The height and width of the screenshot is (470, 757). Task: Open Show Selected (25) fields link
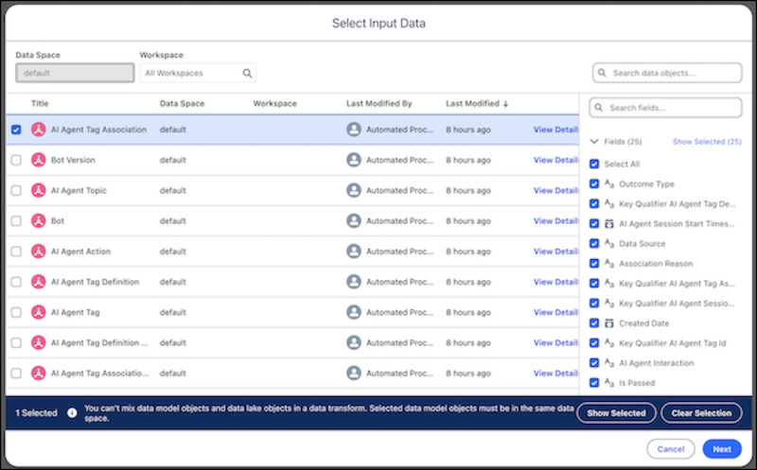point(707,142)
